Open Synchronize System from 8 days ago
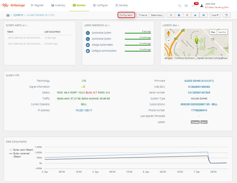Image resolution: width=237 pixels, height=183 pixels. click(x=101, y=33)
